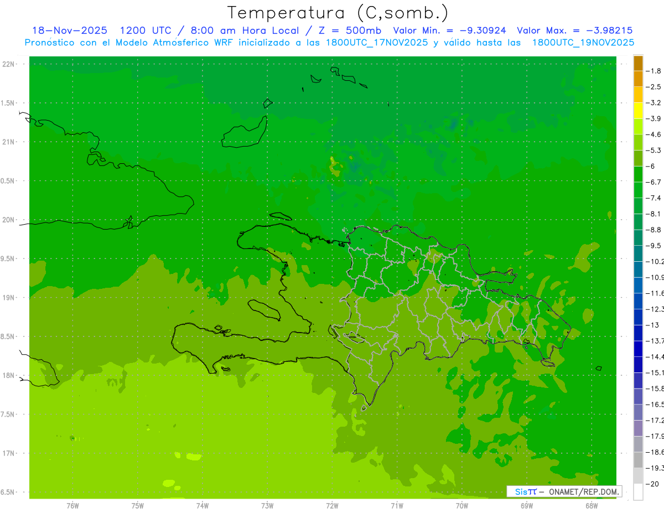Click the "17N" latitude label
Viewport: 664px width, 513px height.
coord(9,453)
